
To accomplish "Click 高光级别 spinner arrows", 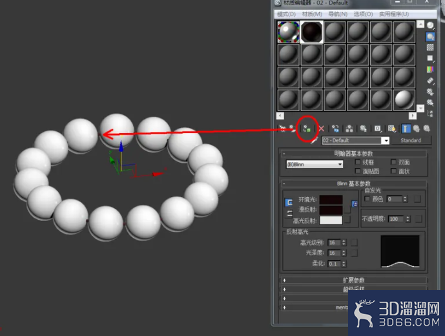I will point(344,242).
